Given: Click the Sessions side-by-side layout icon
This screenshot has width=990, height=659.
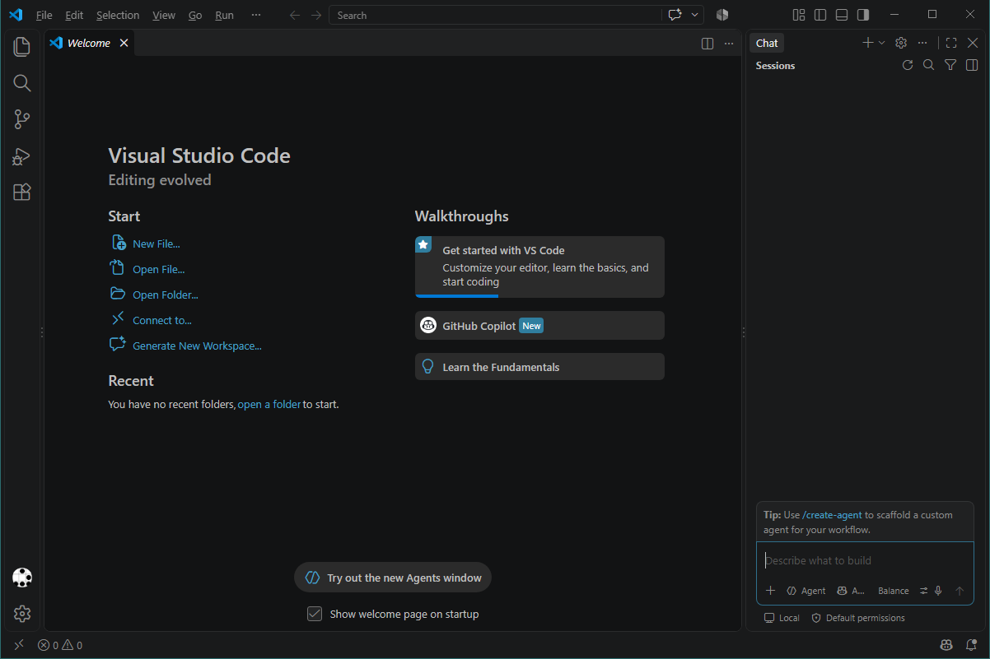Looking at the screenshot, I should pos(972,65).
